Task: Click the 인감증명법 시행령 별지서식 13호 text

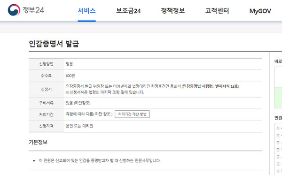Action: click(211, 86)
